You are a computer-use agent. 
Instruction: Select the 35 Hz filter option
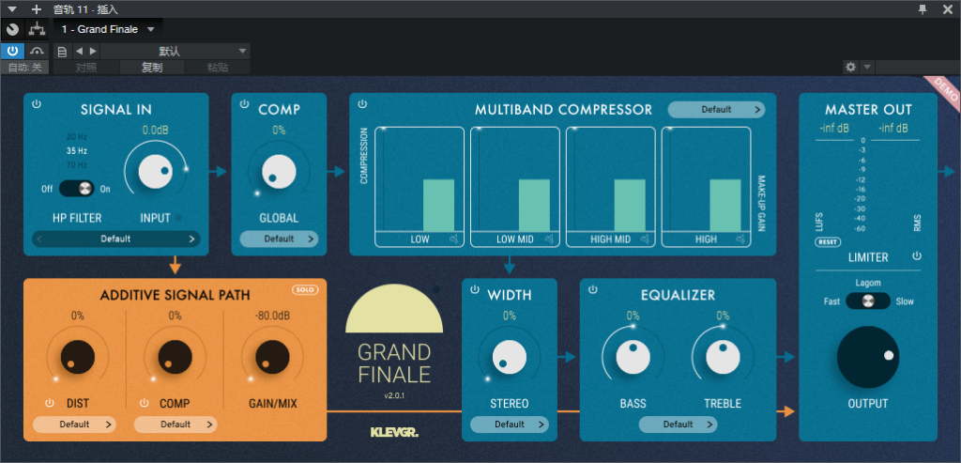point(77,150)
